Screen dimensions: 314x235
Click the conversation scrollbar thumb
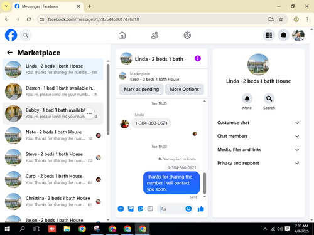point(205,183)
